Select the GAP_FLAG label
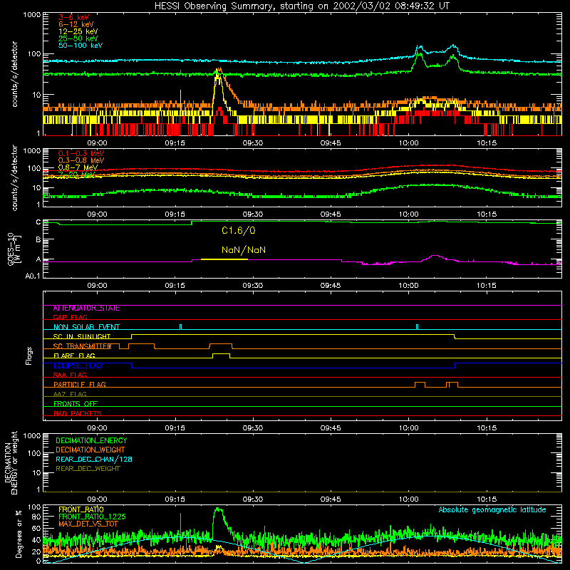The width and height of the screenshot is (570, 570). pyautogui.click(x=70, y=317)
